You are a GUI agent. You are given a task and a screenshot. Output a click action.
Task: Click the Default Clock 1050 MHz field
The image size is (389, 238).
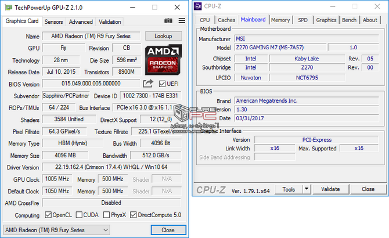click(57, 191)
